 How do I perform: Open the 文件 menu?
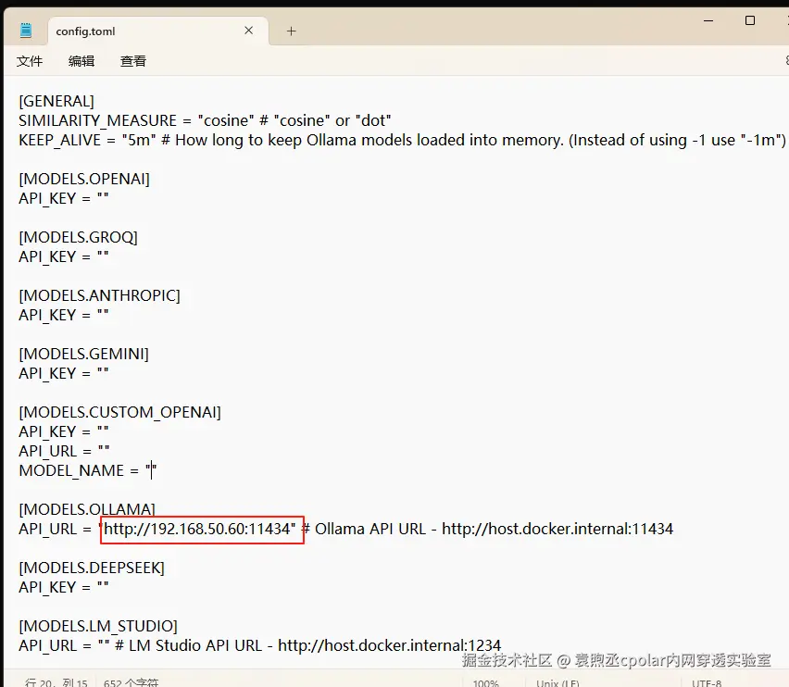point(30,61)
